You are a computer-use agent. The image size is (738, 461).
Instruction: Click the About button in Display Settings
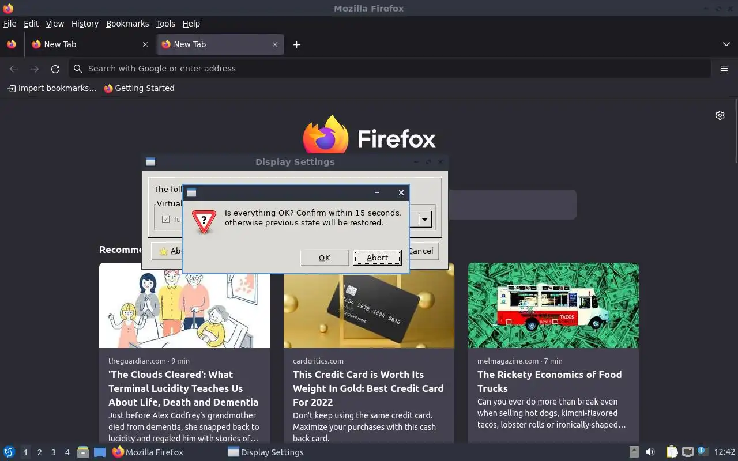[x=168, y=251]
